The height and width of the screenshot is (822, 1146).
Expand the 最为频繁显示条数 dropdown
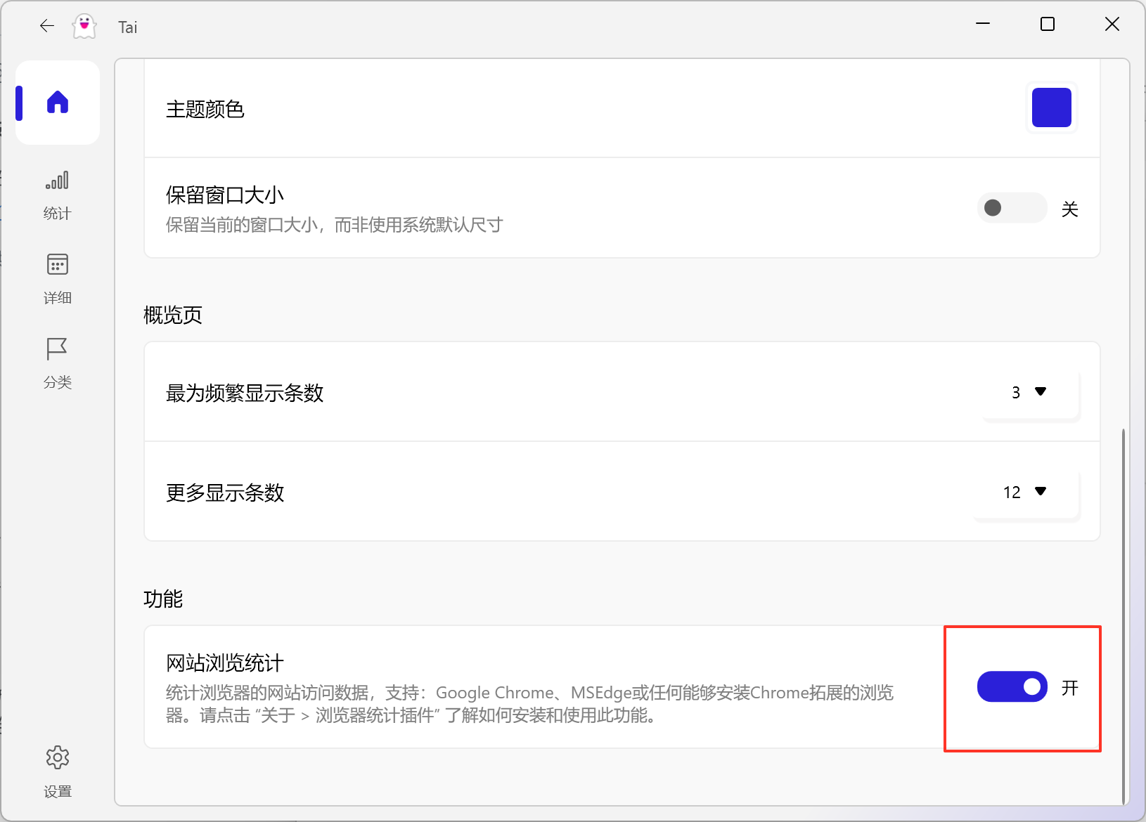tap(1029, 393)
